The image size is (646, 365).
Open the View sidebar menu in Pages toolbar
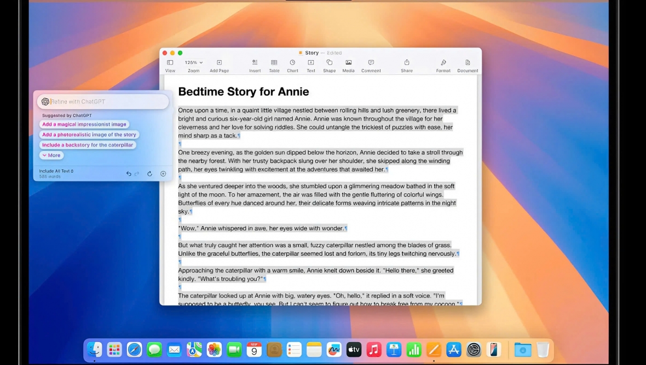170,62
